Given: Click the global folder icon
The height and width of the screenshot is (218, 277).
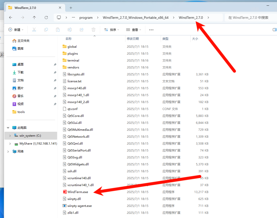Looking at the screenshot, I should click(x=64, y=47).
